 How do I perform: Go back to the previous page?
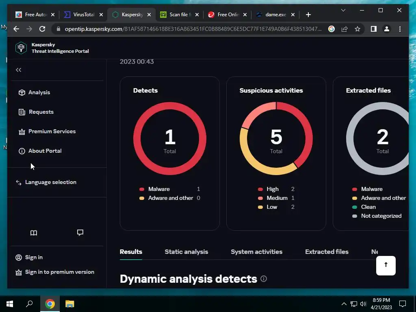pyautogui.click(x=16, y=29)
